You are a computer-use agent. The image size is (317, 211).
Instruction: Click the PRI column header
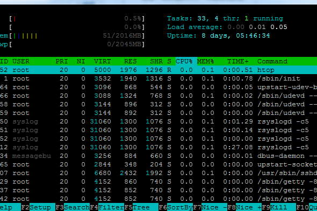click(62, 61)
